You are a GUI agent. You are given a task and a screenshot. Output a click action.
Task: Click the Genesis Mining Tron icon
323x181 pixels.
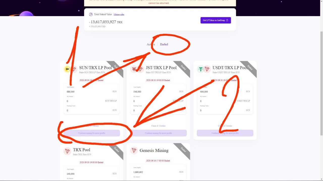(134, 150)
